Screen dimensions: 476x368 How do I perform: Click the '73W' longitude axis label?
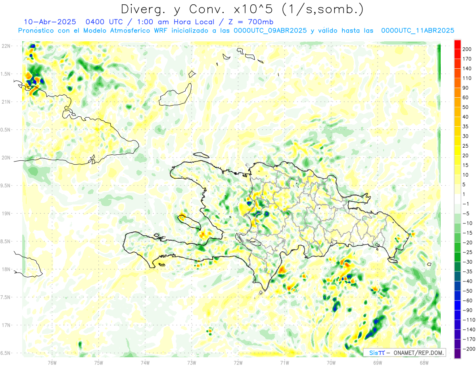(x=192, y=362)
